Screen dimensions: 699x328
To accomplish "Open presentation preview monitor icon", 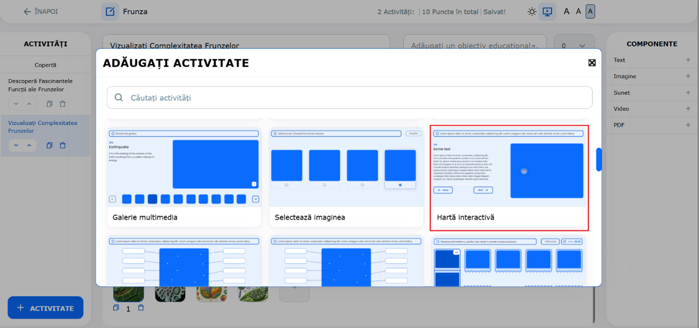I will [547, 12].
